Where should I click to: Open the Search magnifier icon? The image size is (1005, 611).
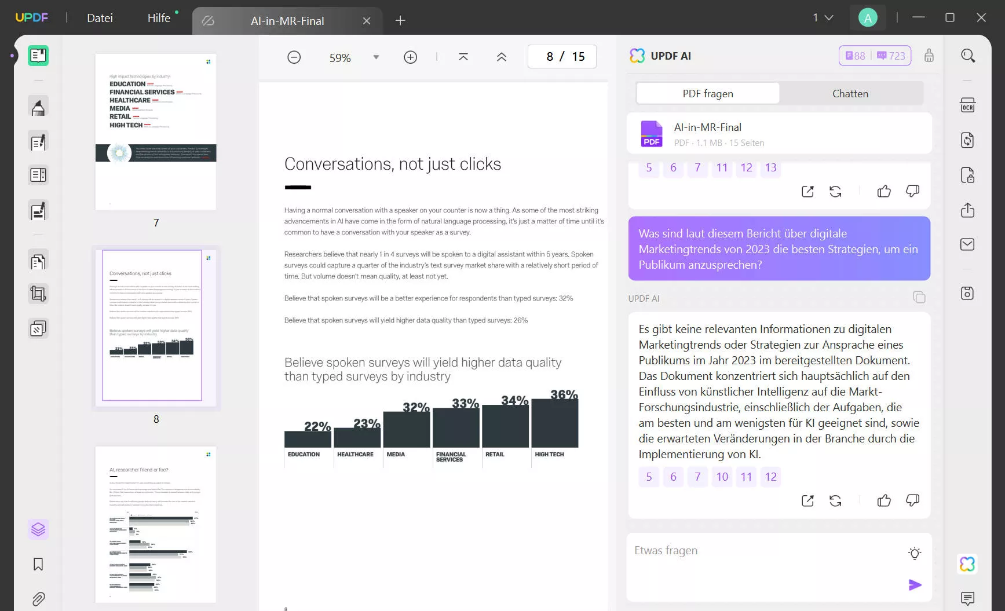pos(968,56)
